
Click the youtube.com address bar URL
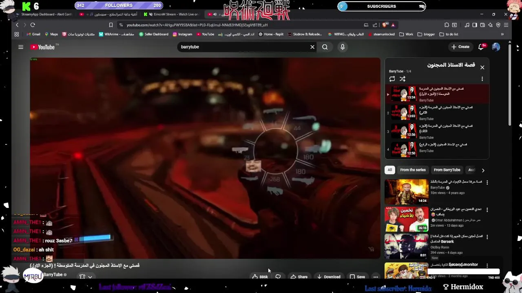(x=197, y=25)
